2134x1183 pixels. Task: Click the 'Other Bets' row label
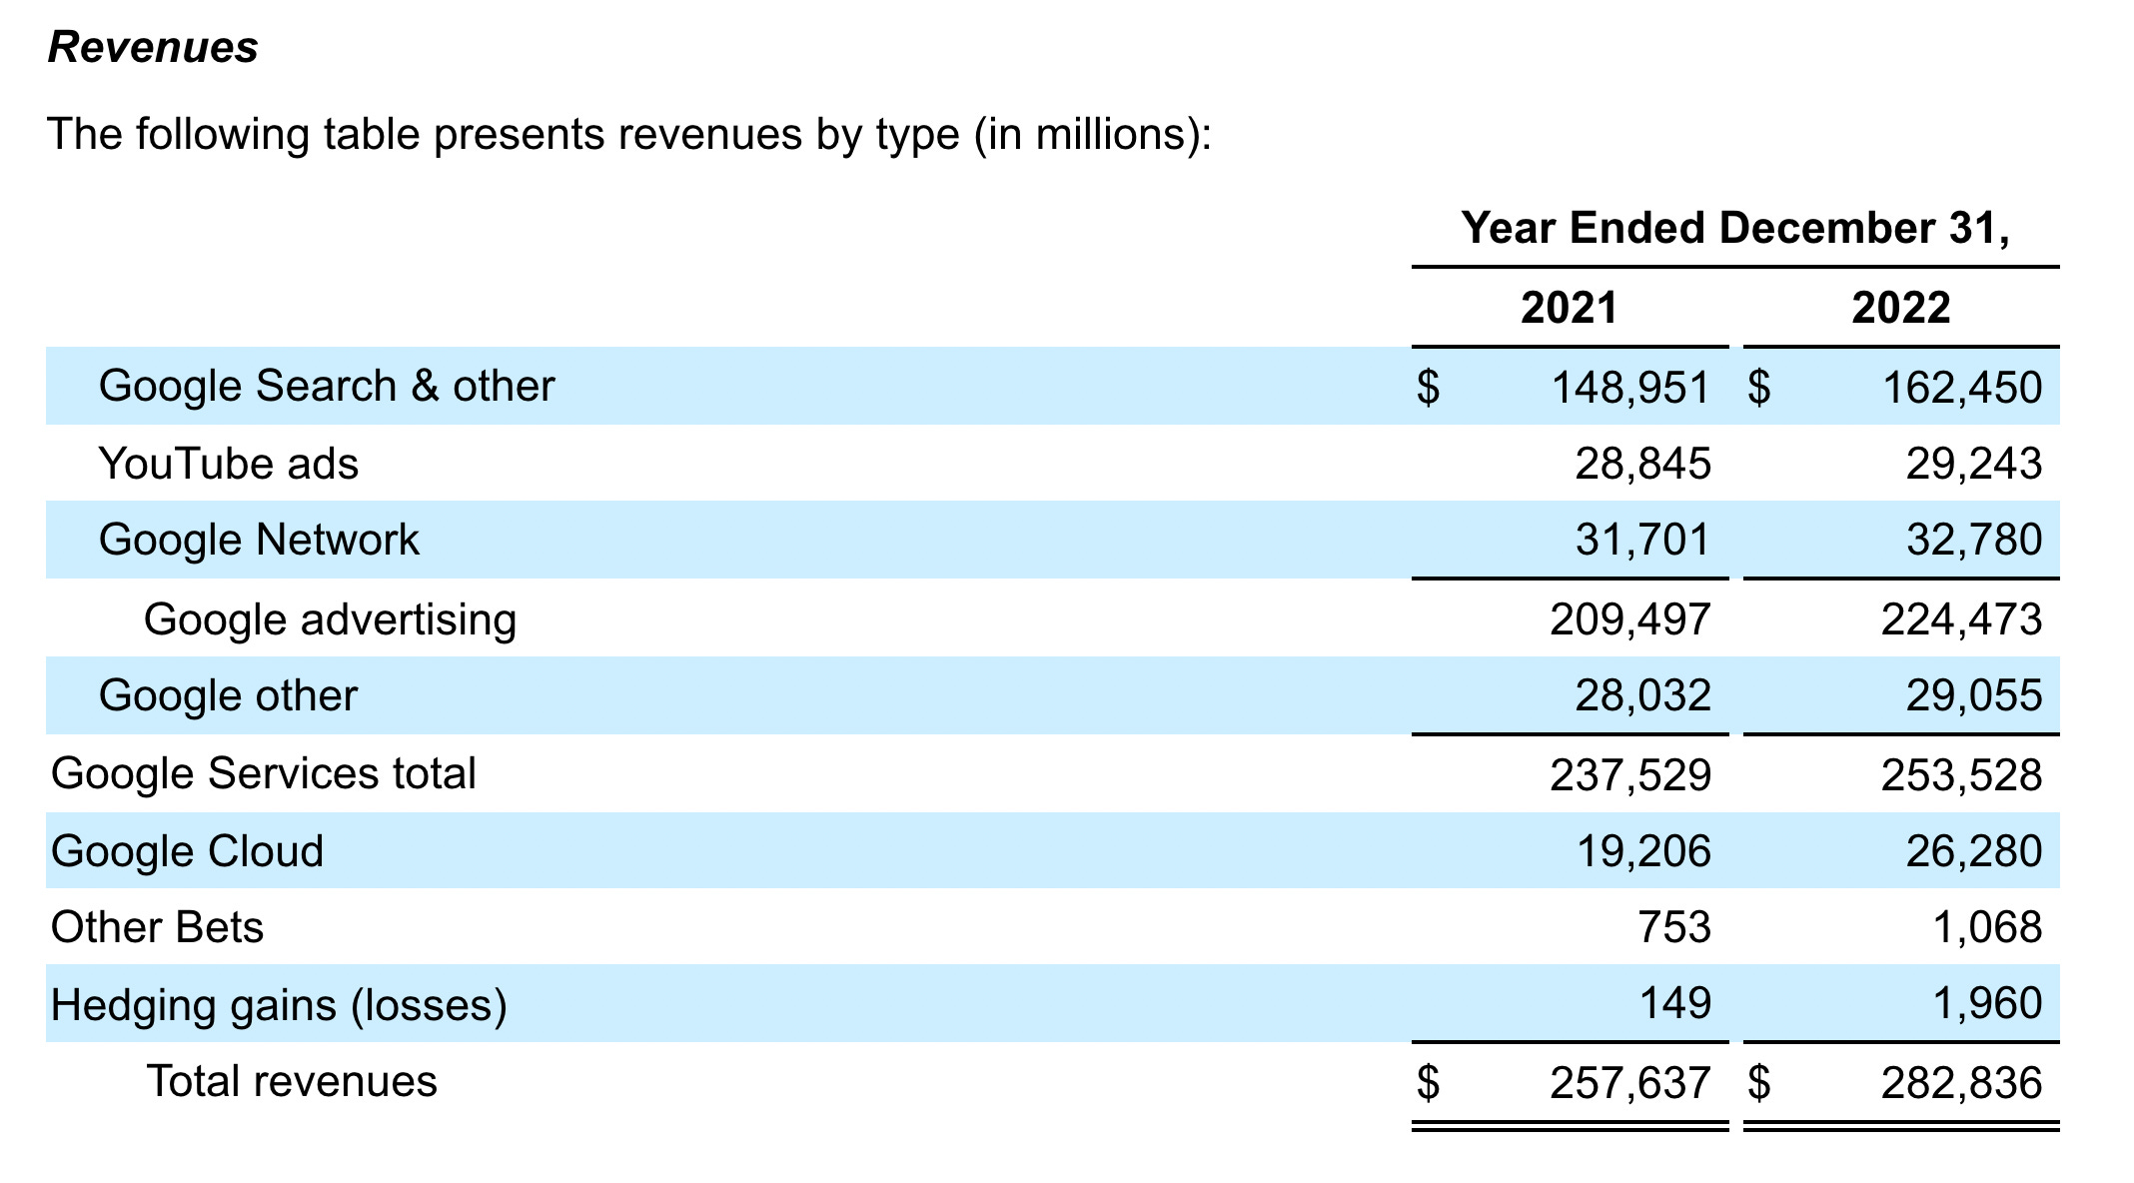[x=157, y=927]
